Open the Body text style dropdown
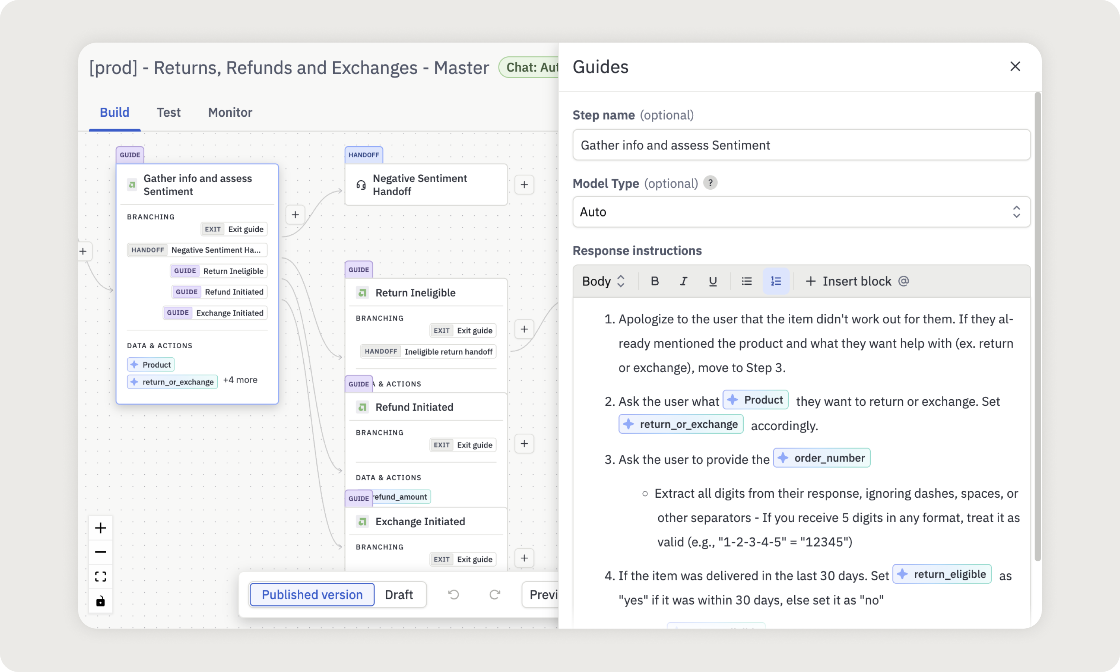Screen dimensions: 1120x672 point(603,281)
